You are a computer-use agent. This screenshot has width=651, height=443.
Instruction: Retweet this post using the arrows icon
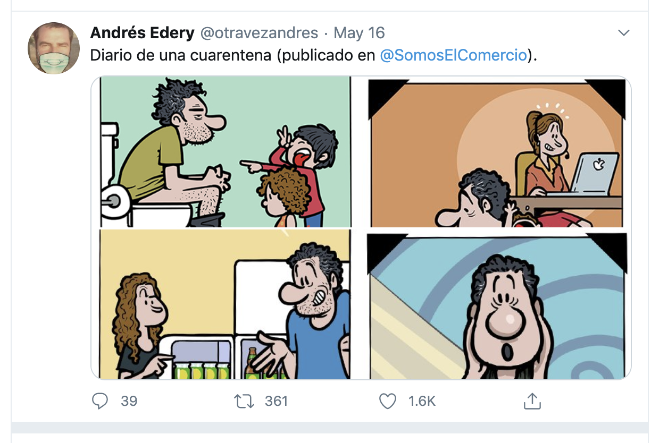click(x=244, y=401)
